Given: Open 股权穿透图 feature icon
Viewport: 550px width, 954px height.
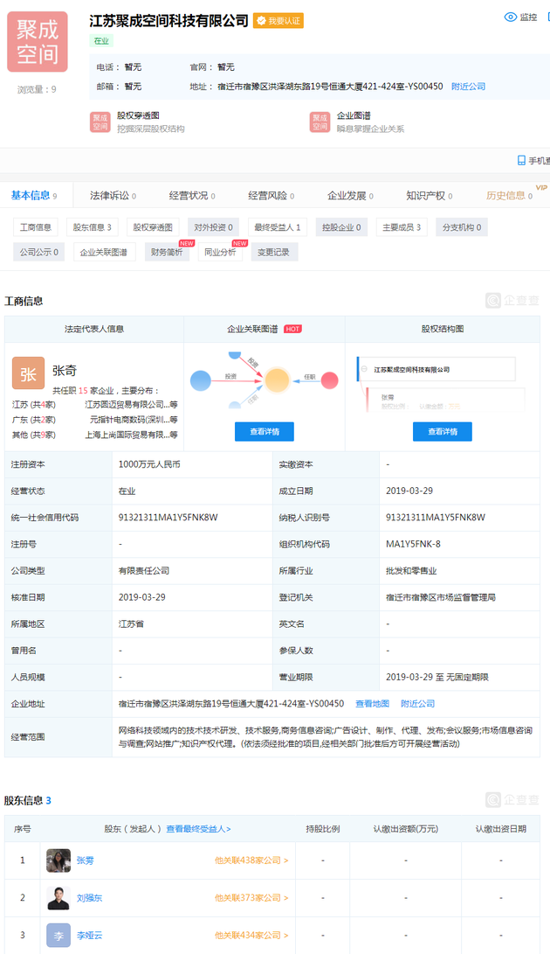Looking at the screenshot, I should click(100, 122).
